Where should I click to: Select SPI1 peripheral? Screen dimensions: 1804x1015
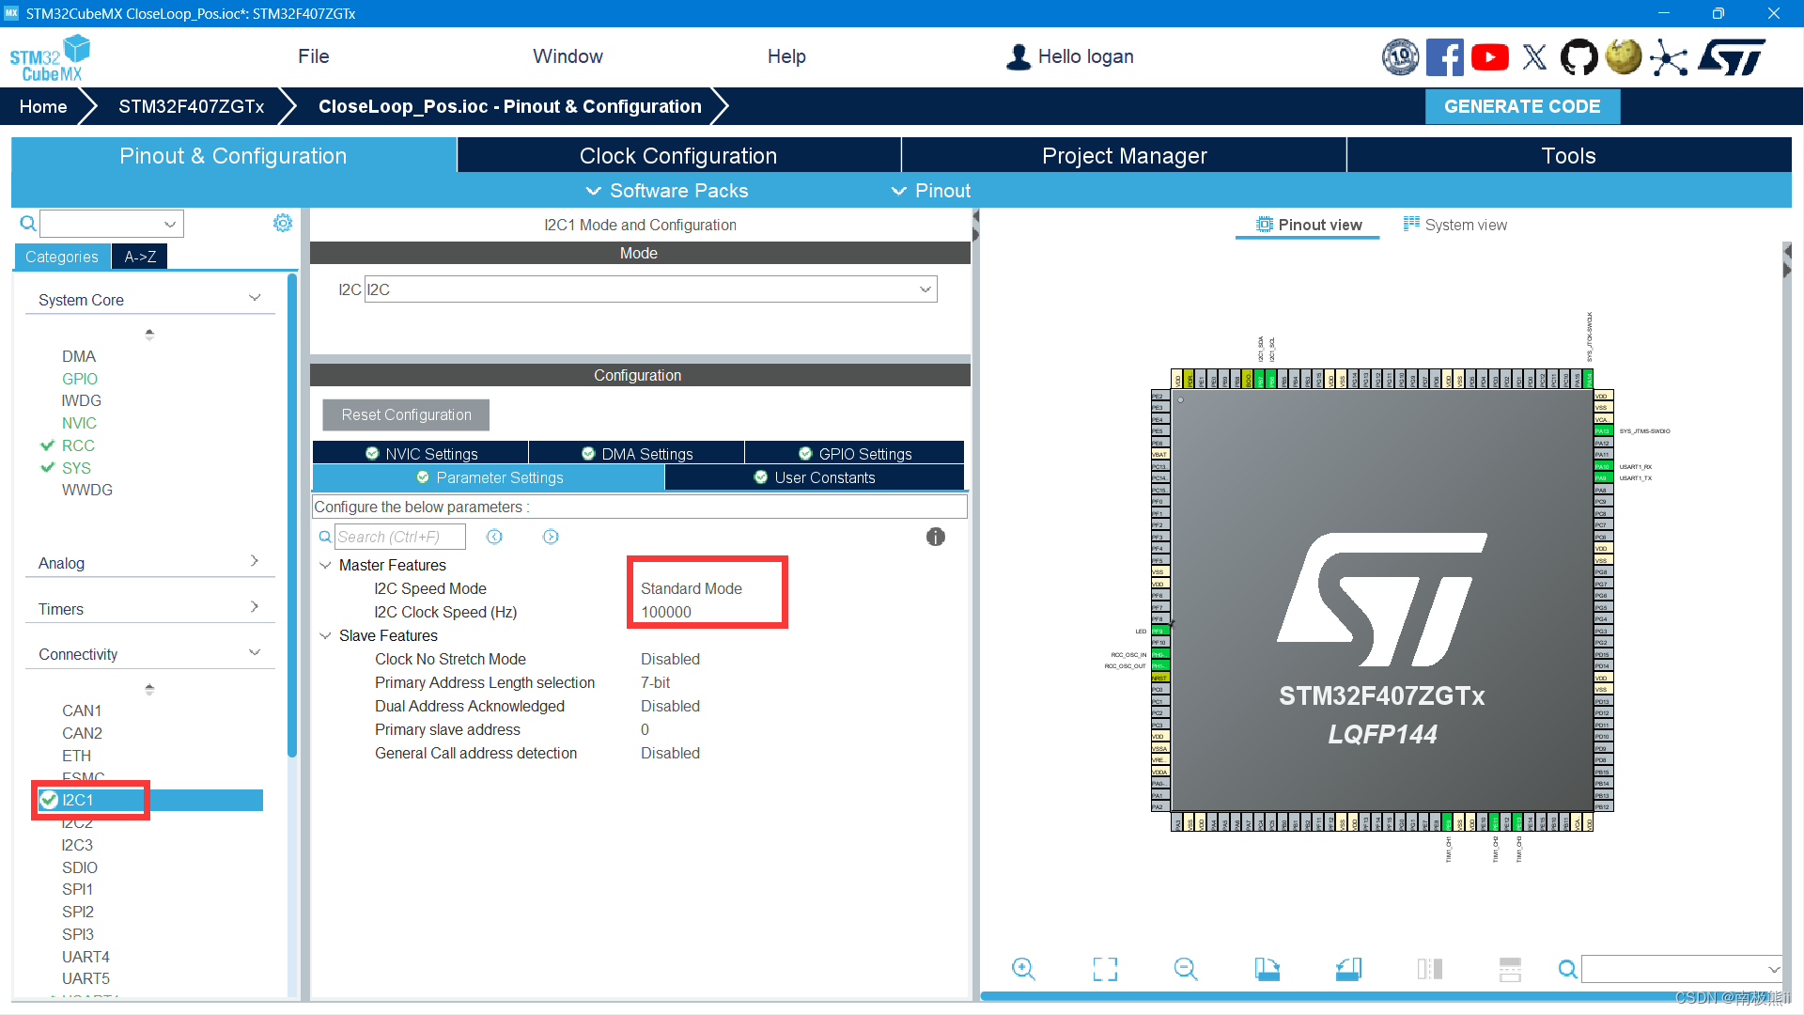coord(77,889)
